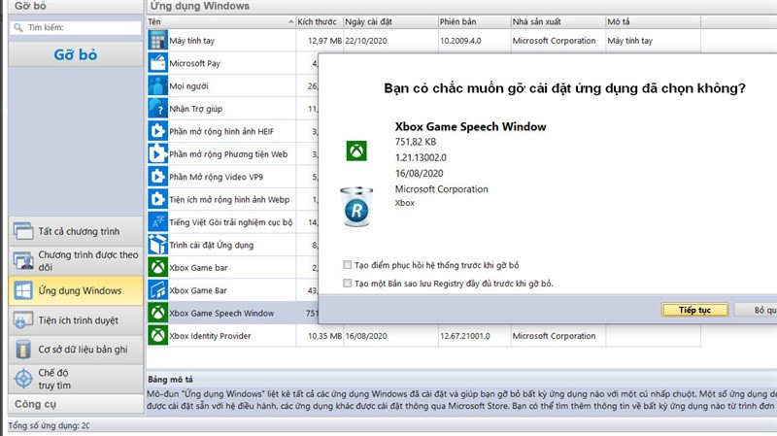Sort by Nhà sản xuất column header

pos(557,21)
